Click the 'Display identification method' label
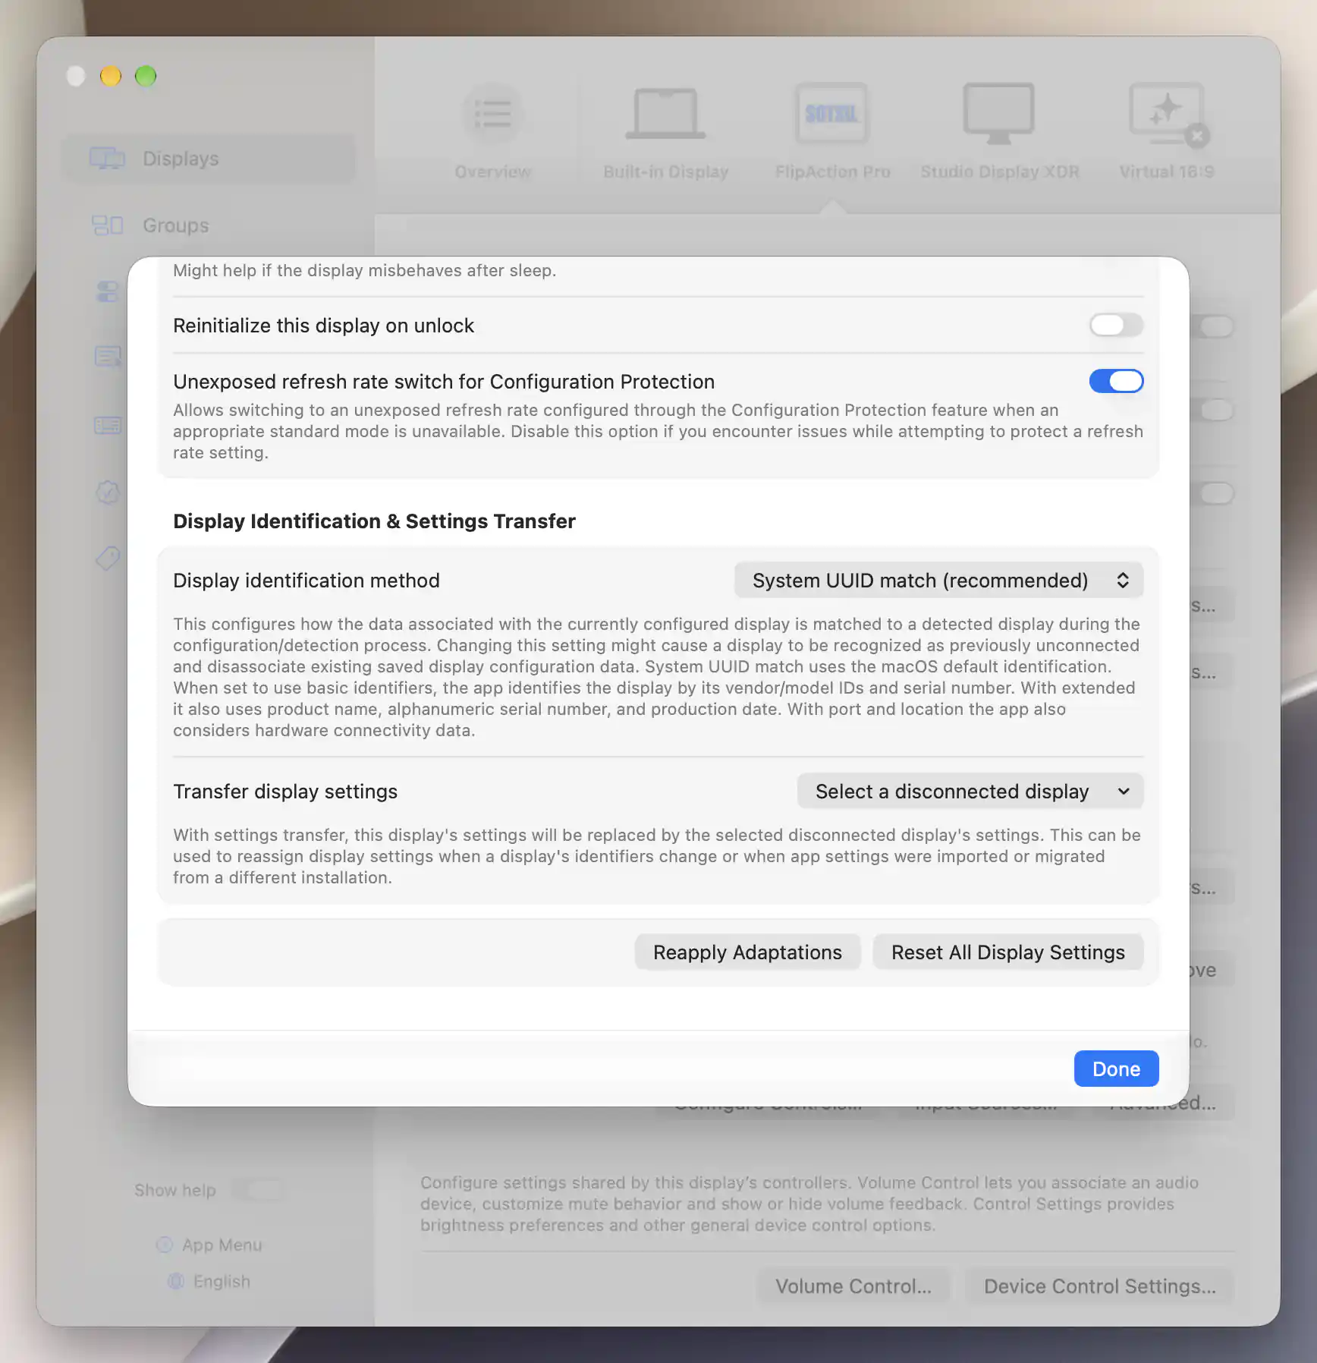The image size is (1317, 1363). coord(306,581)
